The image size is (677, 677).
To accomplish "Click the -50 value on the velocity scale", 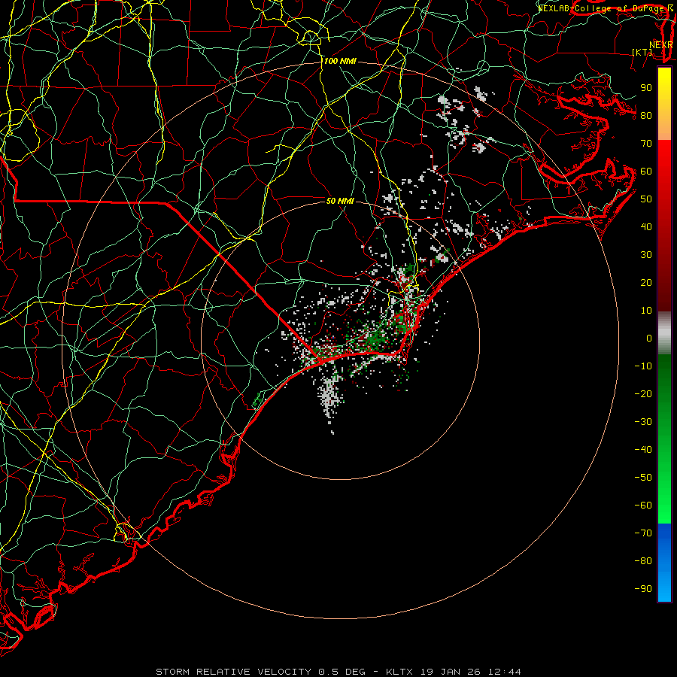I will pyautogui.click(x=643, y=478).
